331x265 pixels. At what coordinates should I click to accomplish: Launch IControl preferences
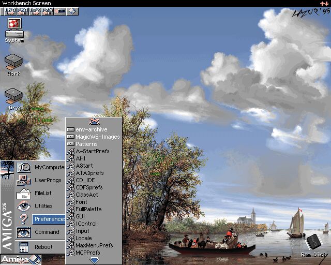point(94,224)
